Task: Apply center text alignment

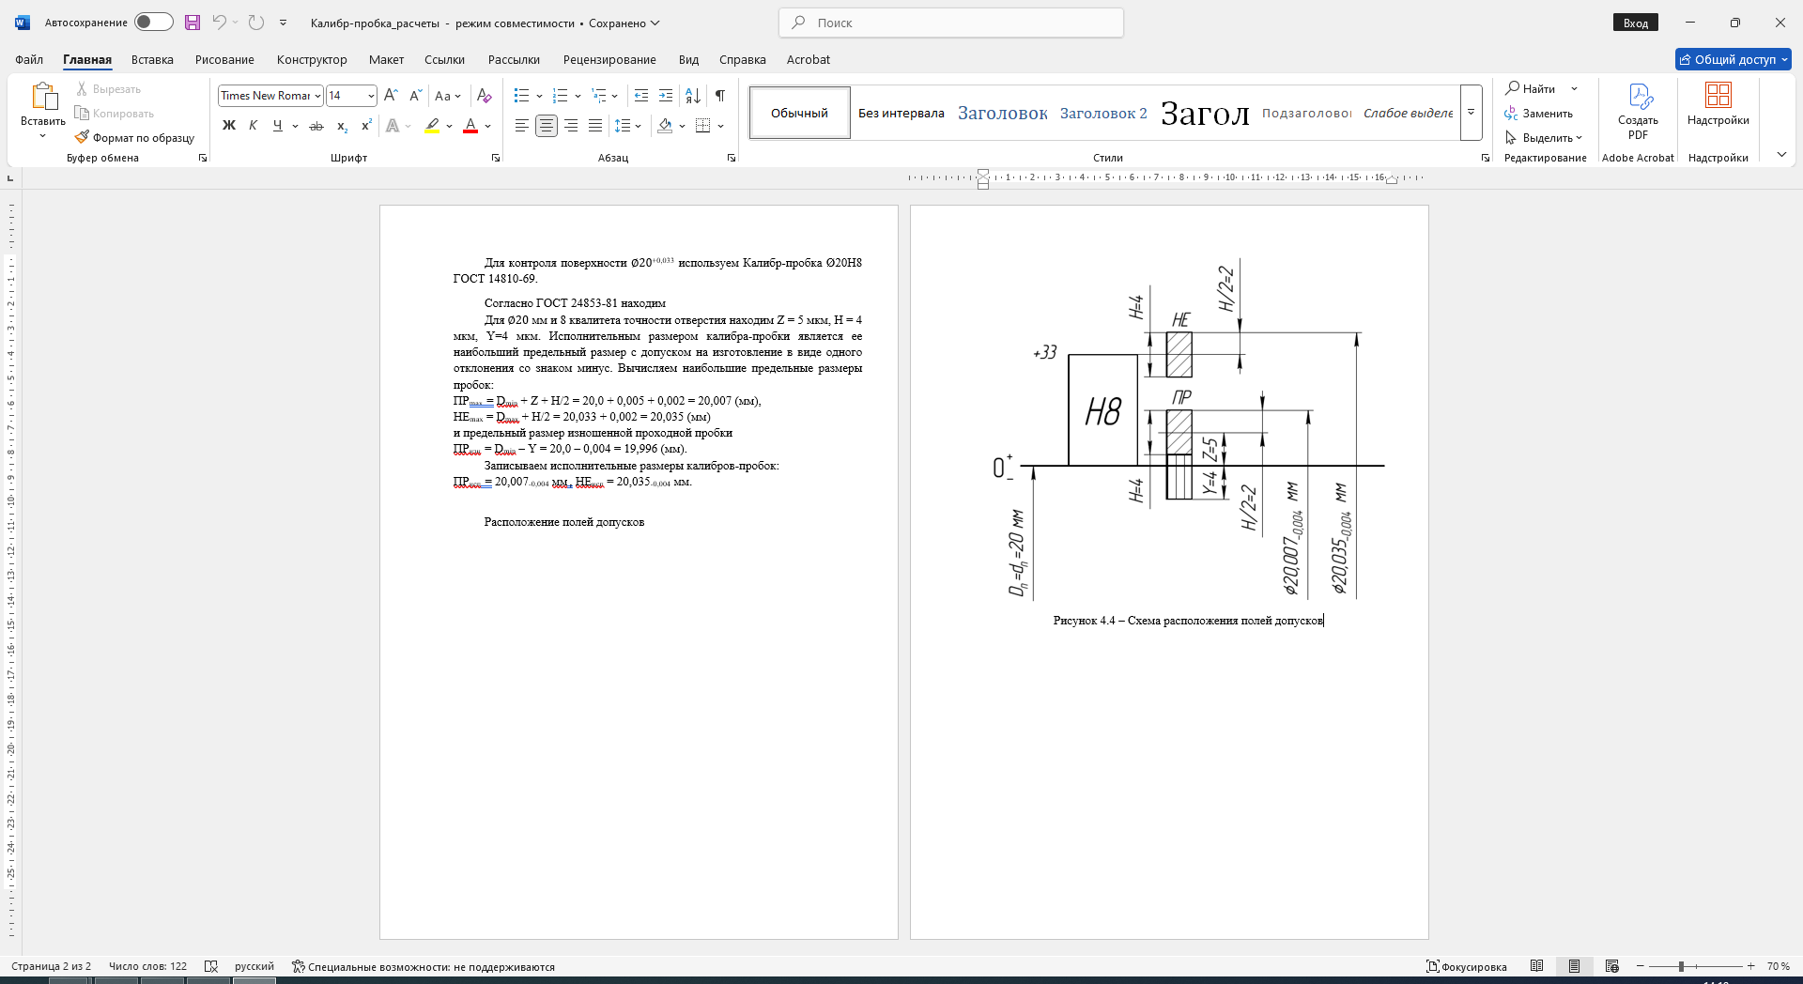Action: [547, 126]
